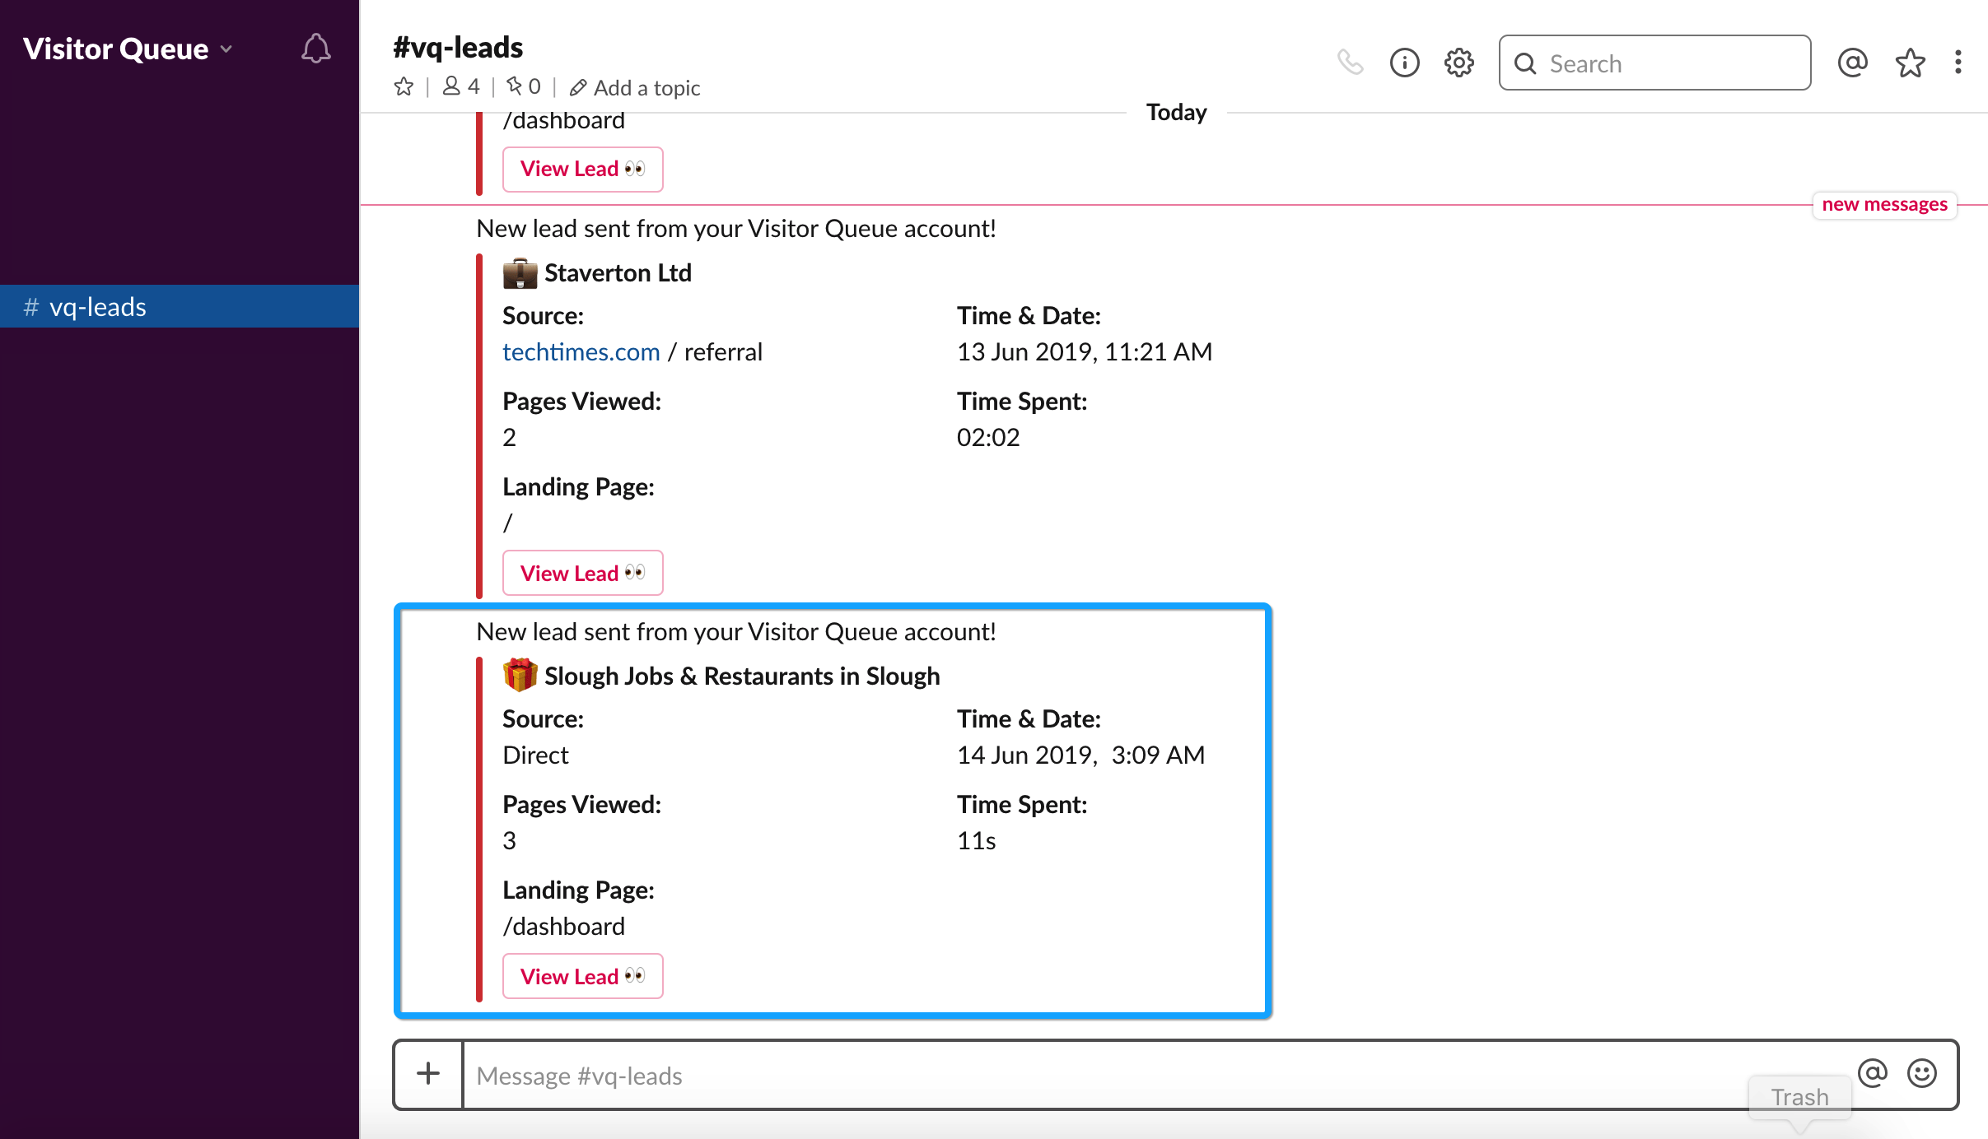Screen dimensions: 1988x1139
Task: Click the Today date divider label
Action: click(x=1176, y=112)
